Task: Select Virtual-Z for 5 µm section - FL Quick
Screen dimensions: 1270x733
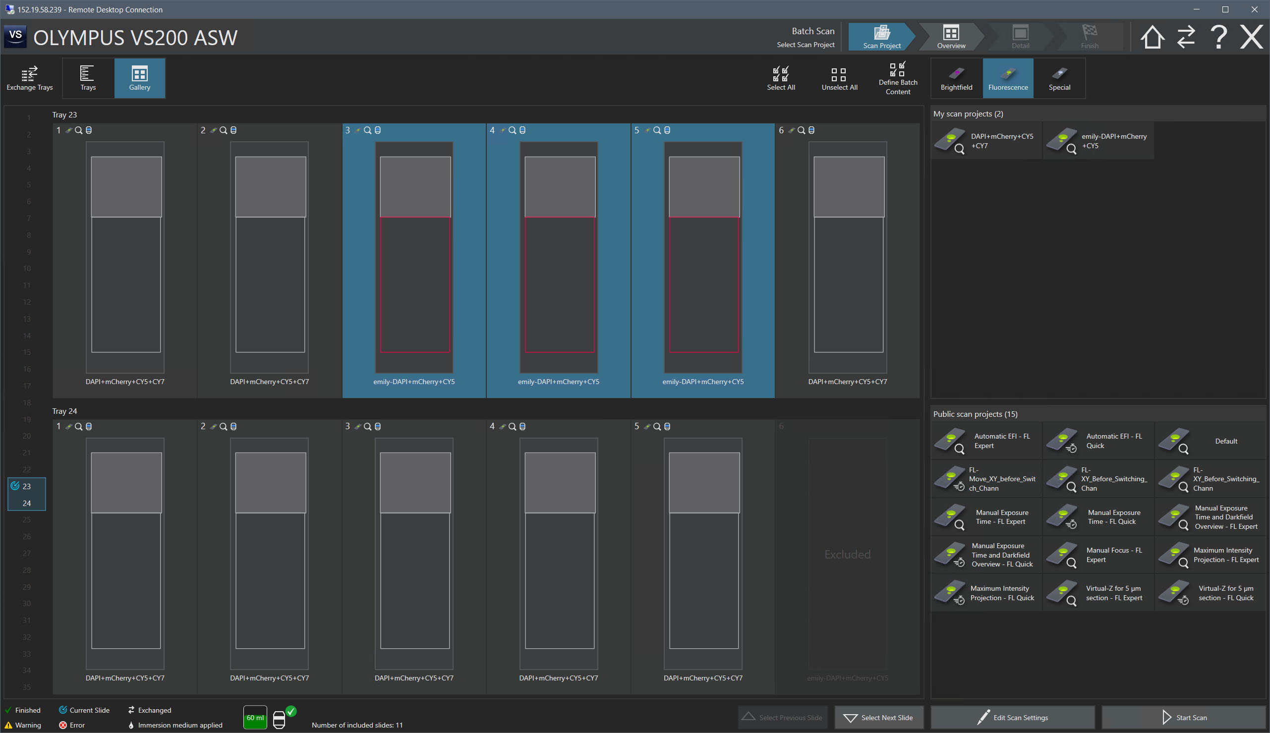Action: click(1210, 593)
